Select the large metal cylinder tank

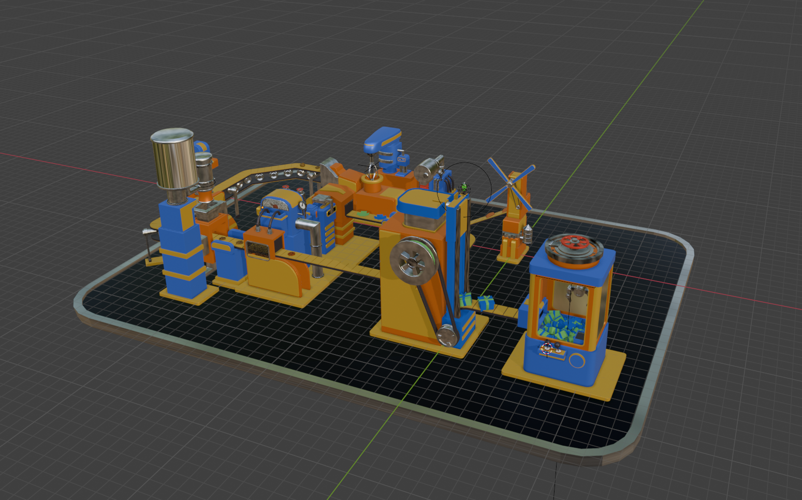175,159
